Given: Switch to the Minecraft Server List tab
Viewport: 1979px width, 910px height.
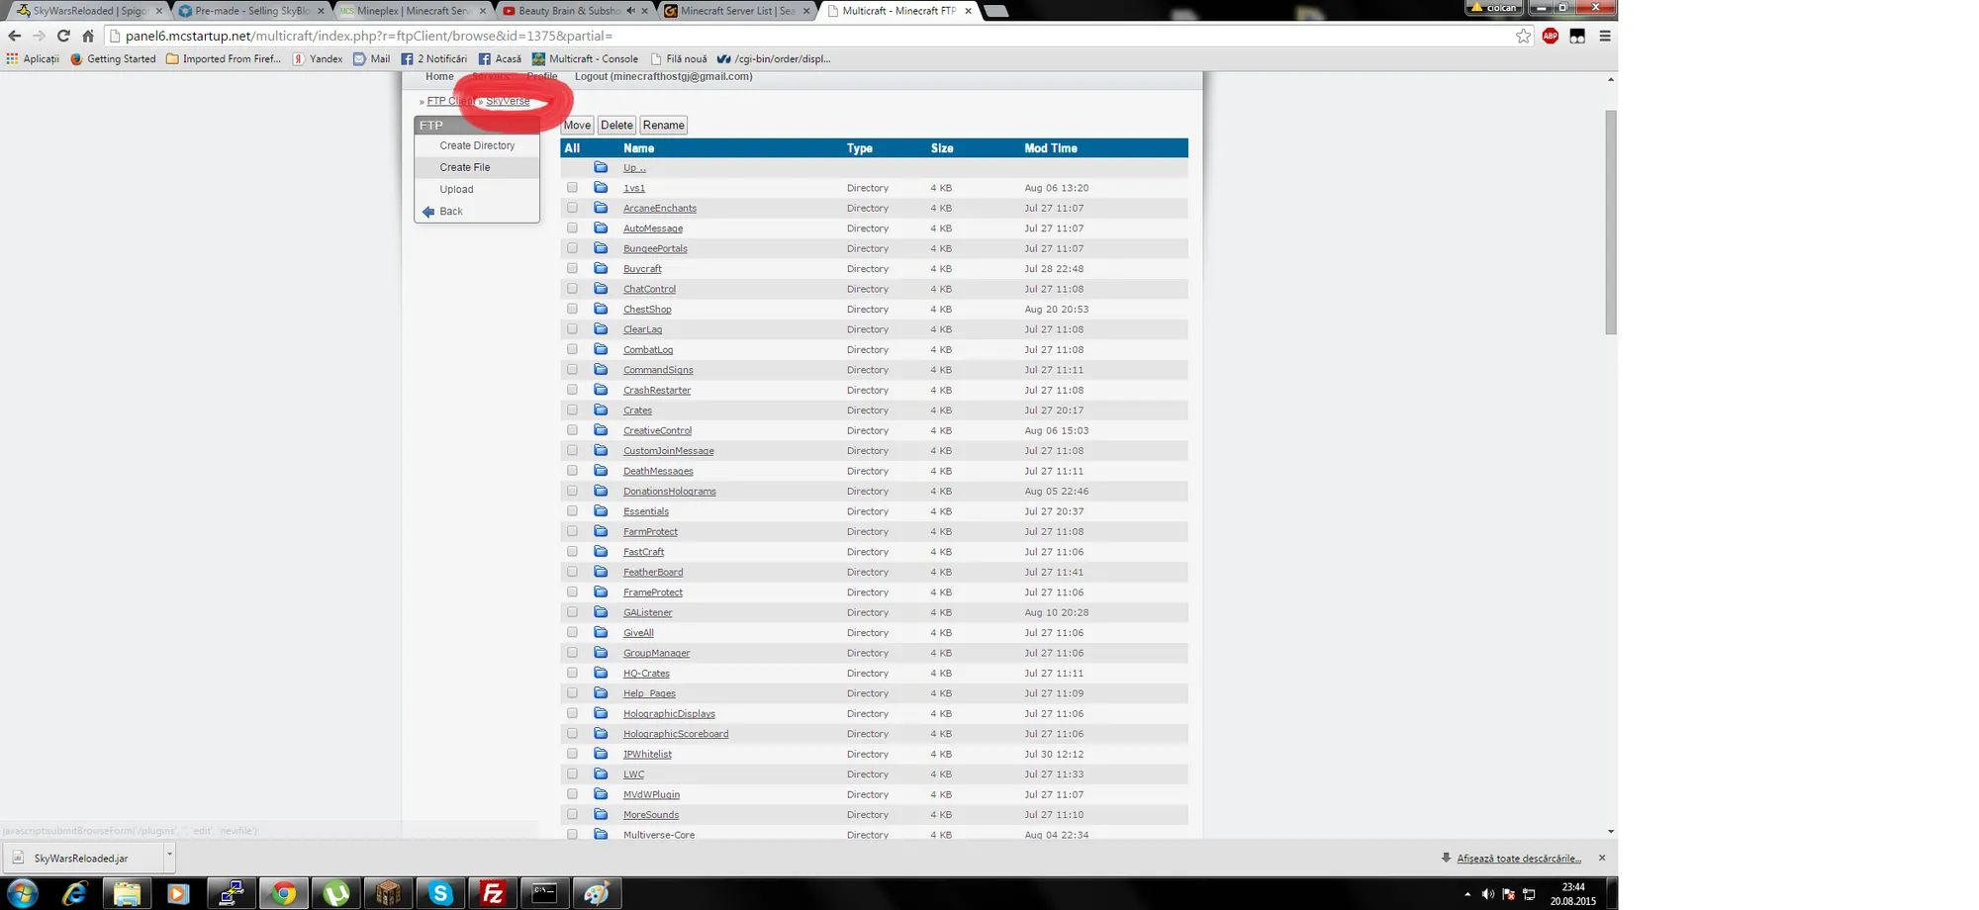Looking at the screenshot, I should tap(736, 11).
